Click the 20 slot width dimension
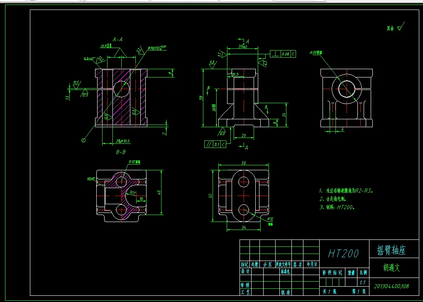 pyautogui.click(x=244, y=135)
